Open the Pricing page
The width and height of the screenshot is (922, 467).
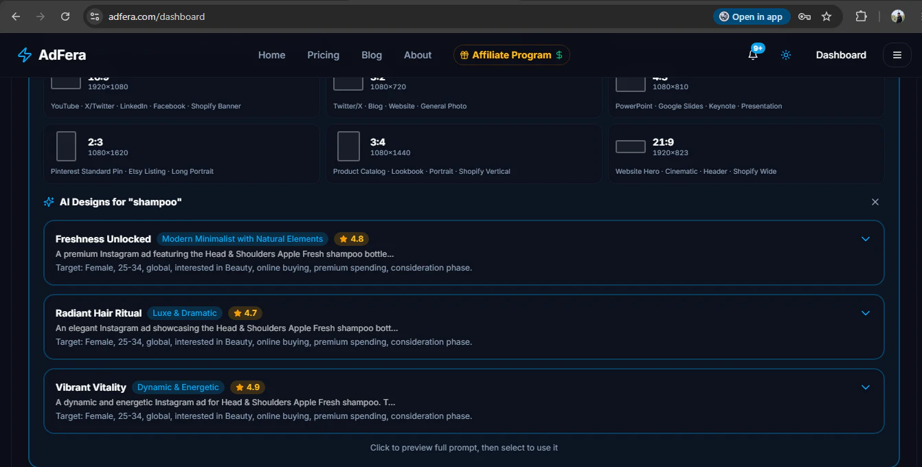click(x=323, y=55)
